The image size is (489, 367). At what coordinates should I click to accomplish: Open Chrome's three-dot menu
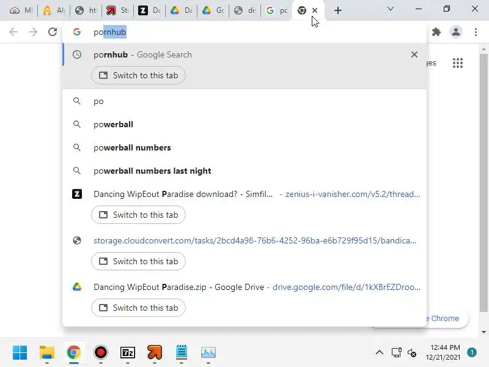(476, 32)
